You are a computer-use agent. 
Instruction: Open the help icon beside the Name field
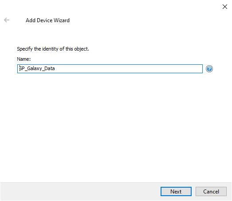click(x=209, y=69)
